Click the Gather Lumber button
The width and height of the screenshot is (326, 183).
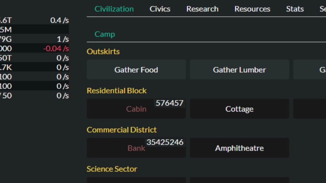239,70
